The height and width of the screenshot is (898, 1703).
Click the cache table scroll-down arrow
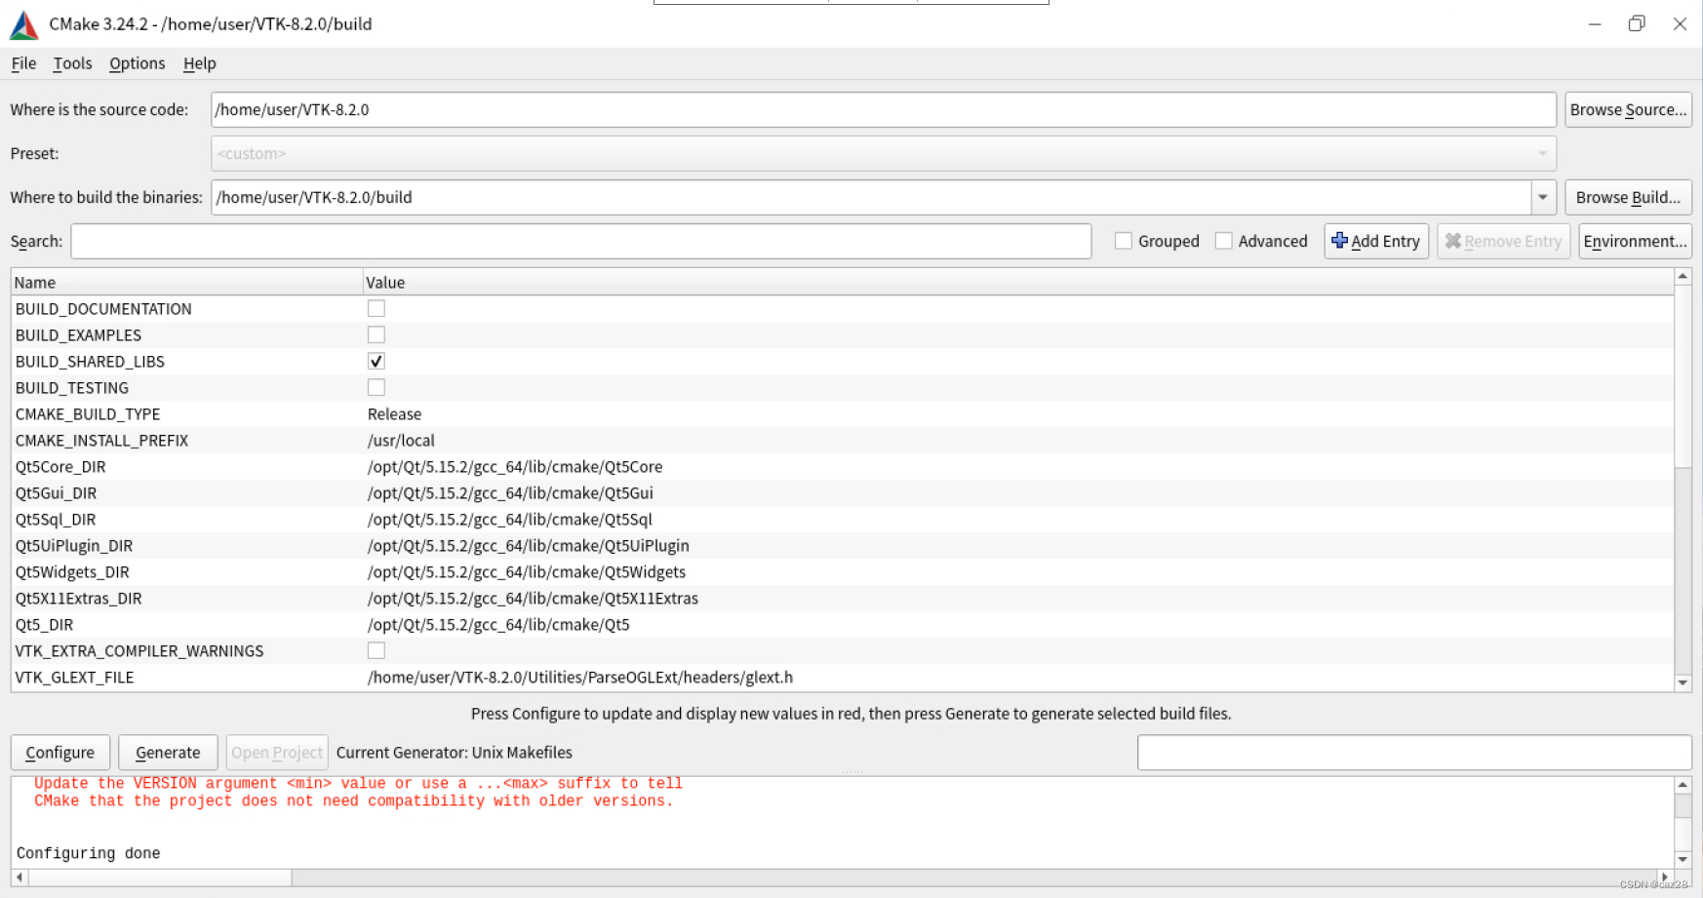[1683, 683]
